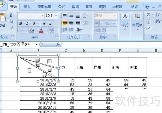
Task: Expand the underline style dropdown arrow
Action: pyautogui.click(x=38, y=23)
